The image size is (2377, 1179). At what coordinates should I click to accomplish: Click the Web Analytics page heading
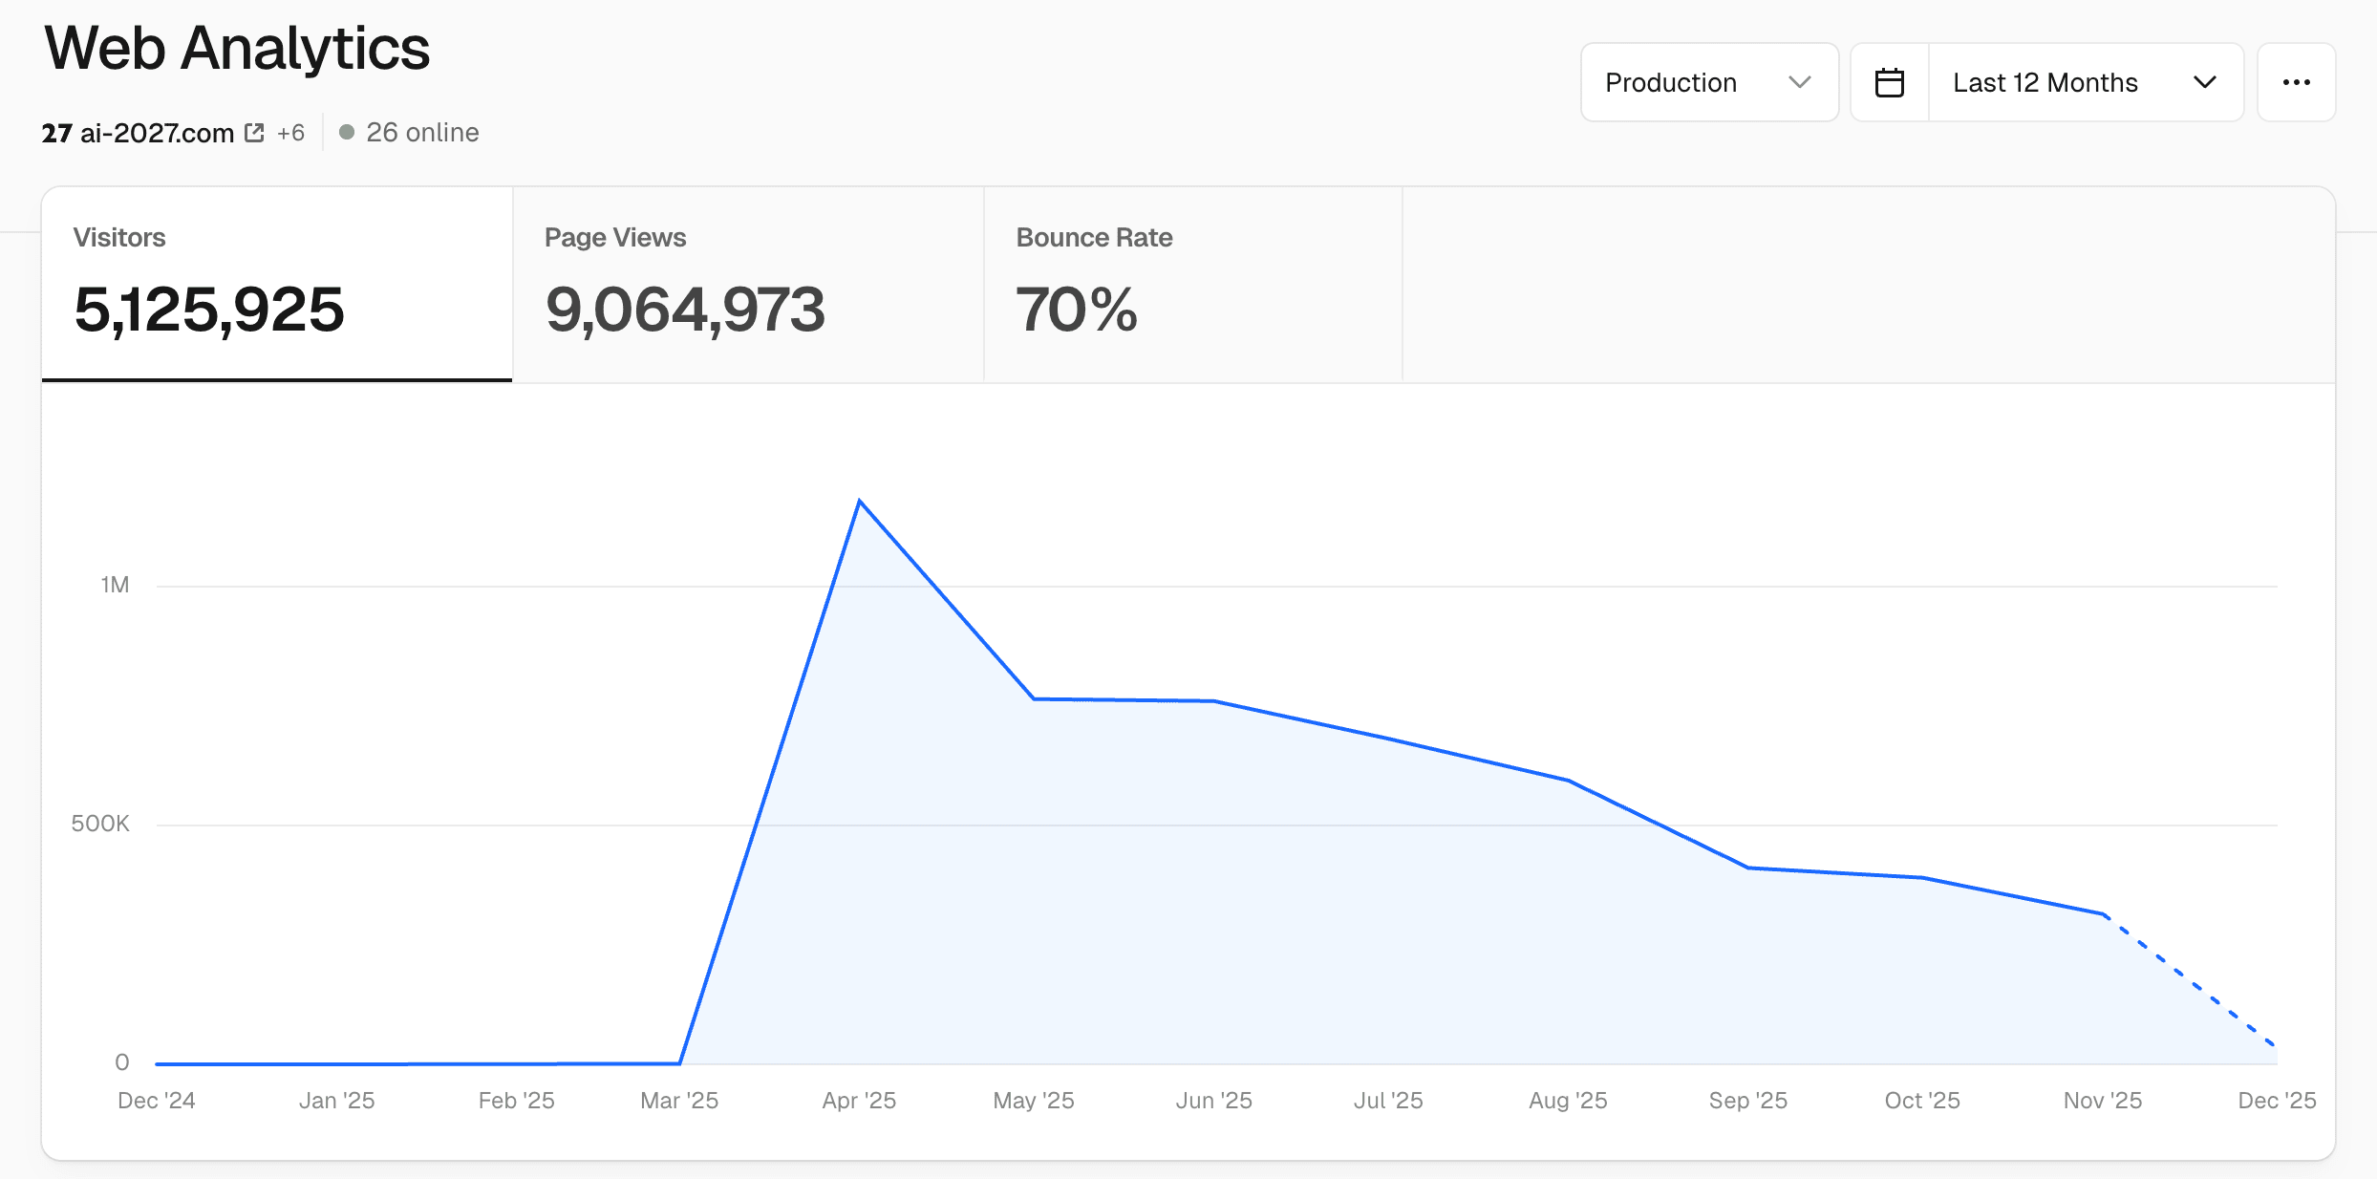(x=237, y=48)
